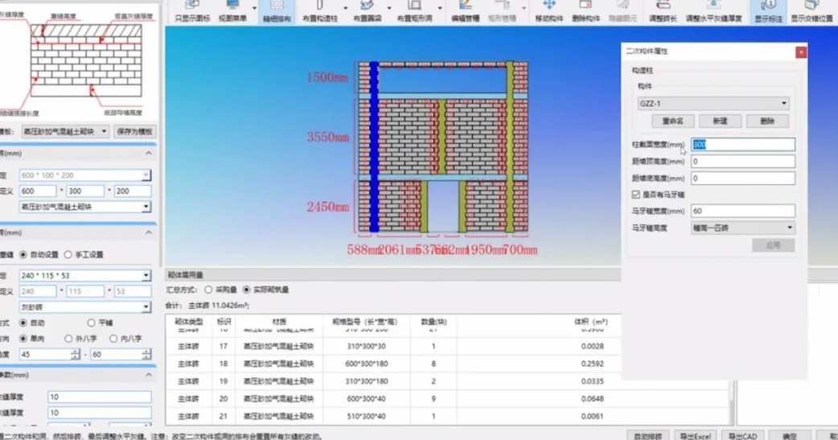Click the stepper on the 60 angle field
Image resolution: width=838 pixels, height=440 pixels.
tap(146, 355)
